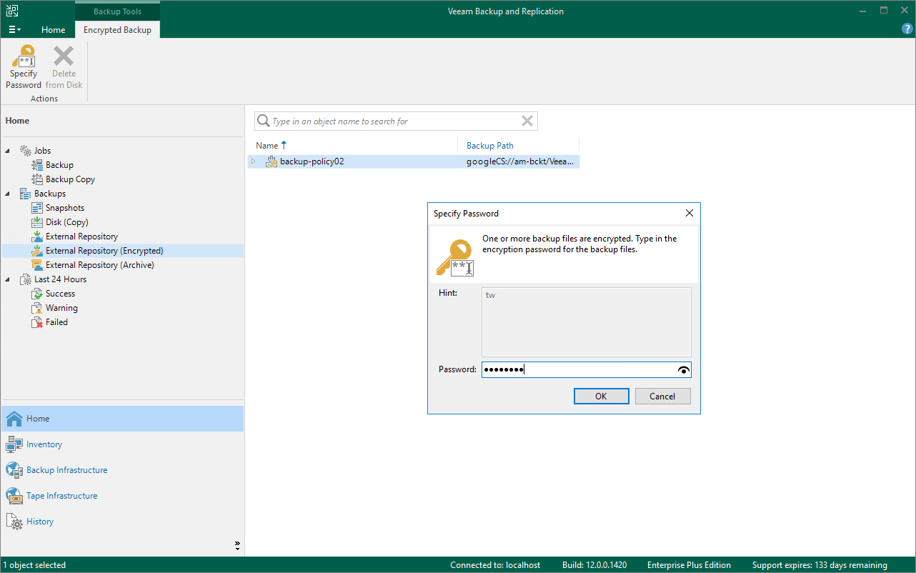The width and height of the screenshot is (916, 573).
Task: Click the Jobs gear icon
Action: (x=25, y=151)
